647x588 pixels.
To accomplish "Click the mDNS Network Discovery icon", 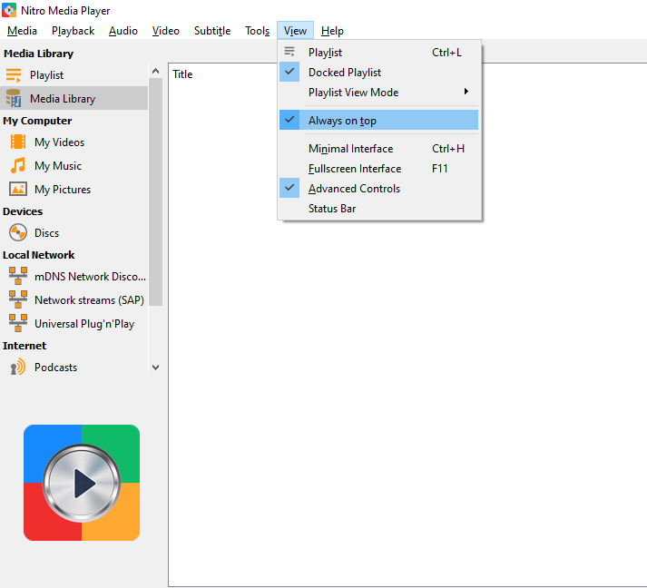I will pyautogui.click(x=18, y=276).
